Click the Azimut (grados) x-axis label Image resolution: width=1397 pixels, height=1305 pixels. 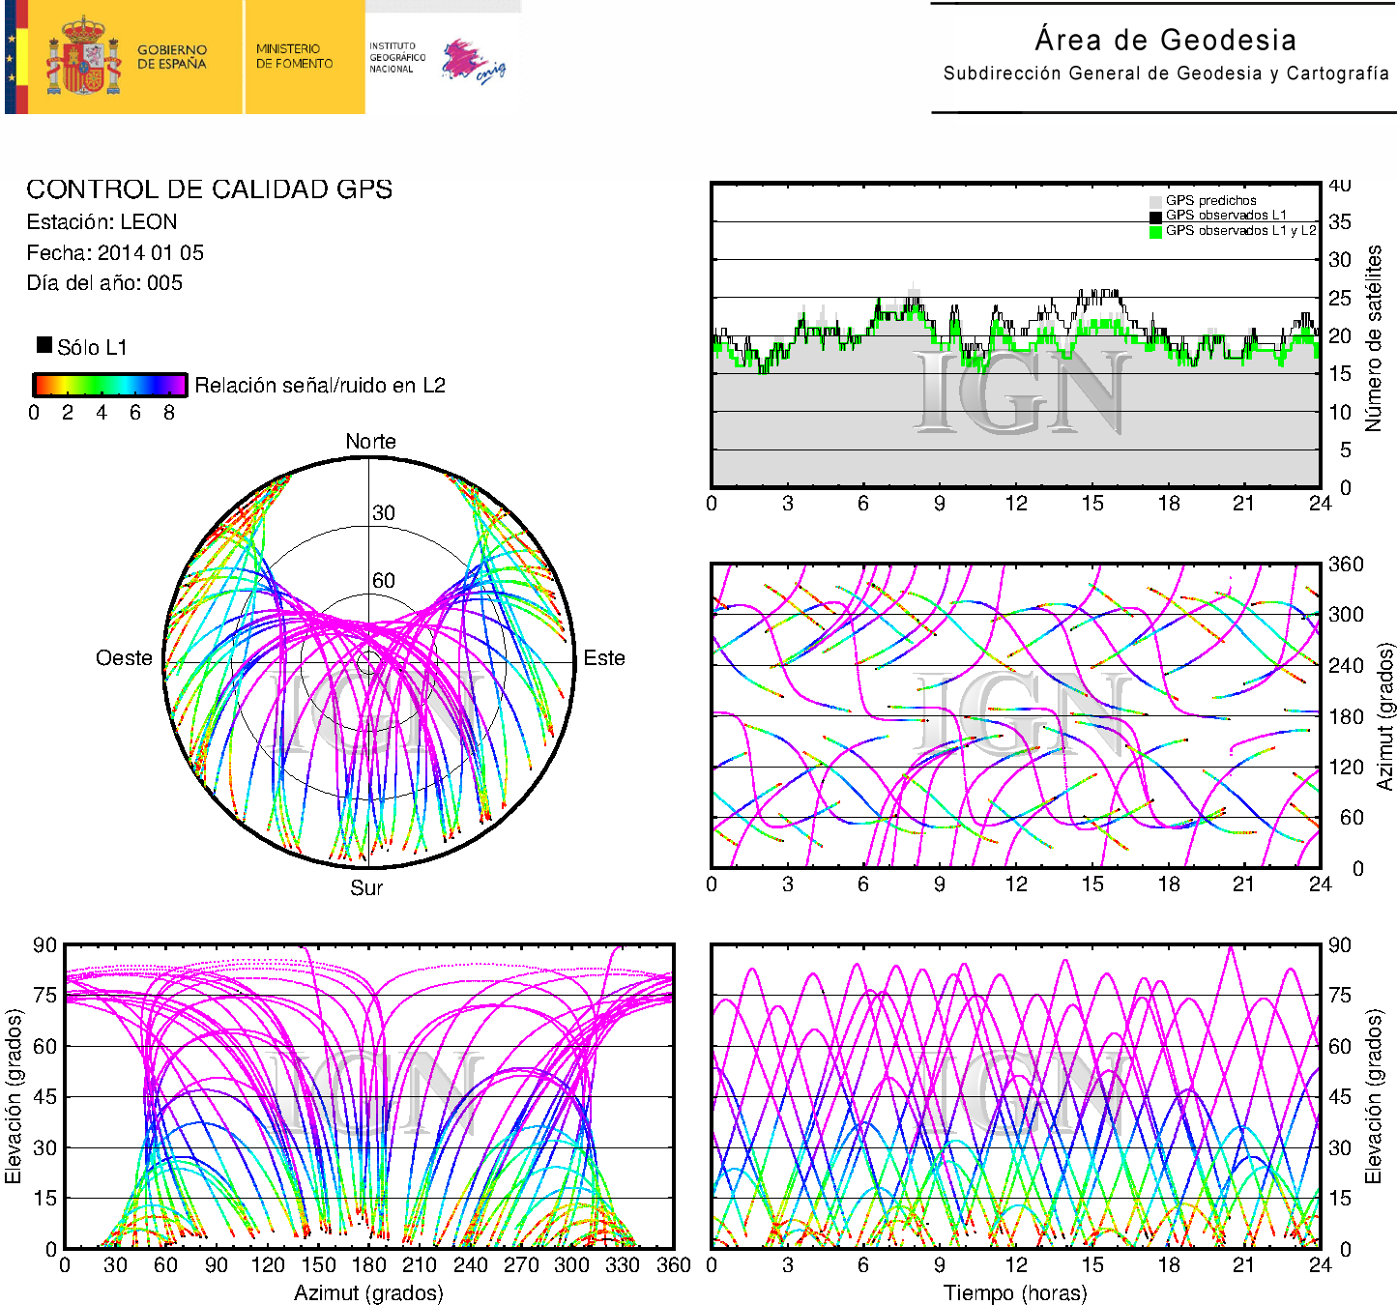(x=368, y=1292)
